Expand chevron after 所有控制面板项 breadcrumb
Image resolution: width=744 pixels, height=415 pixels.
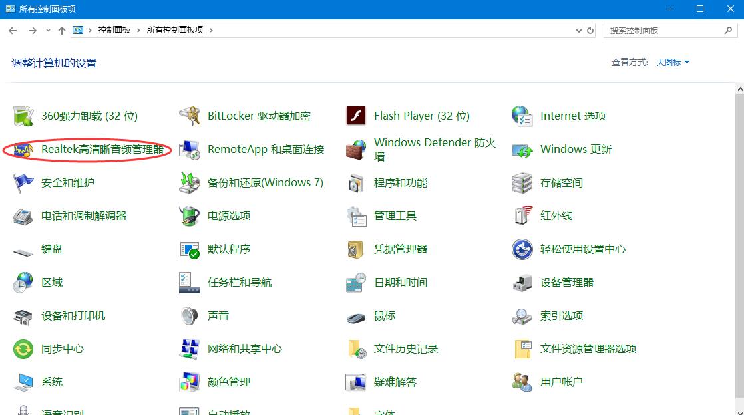(211, 30)
